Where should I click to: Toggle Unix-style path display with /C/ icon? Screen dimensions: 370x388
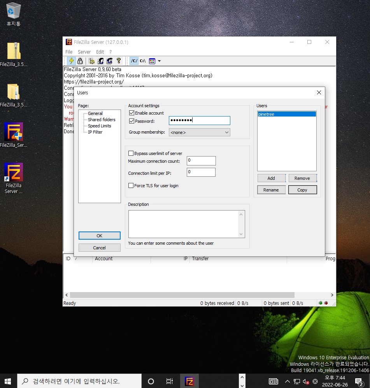click(134, 61)
